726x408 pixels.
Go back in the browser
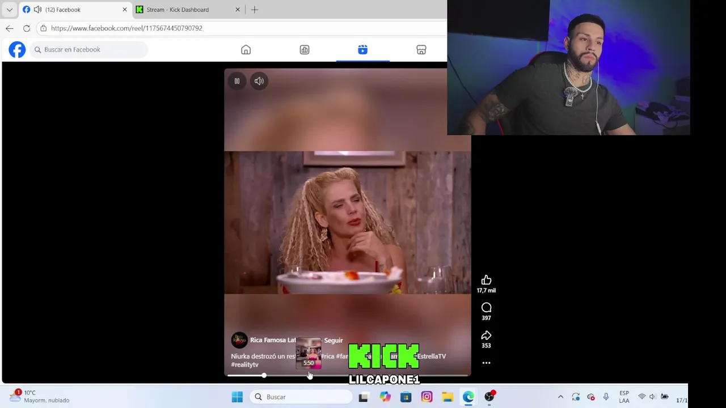pyautogui.click(x=10, y=28)
